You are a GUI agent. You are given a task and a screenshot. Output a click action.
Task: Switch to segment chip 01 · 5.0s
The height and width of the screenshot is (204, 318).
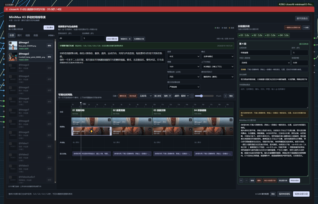pyautogui.click(x=244, y=35)
